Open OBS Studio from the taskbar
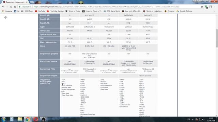The image size is (218, 122). [x=44, y=119]
